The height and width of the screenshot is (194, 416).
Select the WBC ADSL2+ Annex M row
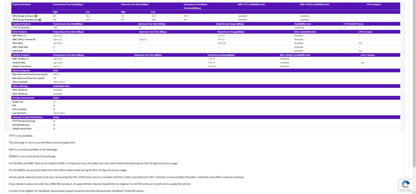[x=24, y=39]
